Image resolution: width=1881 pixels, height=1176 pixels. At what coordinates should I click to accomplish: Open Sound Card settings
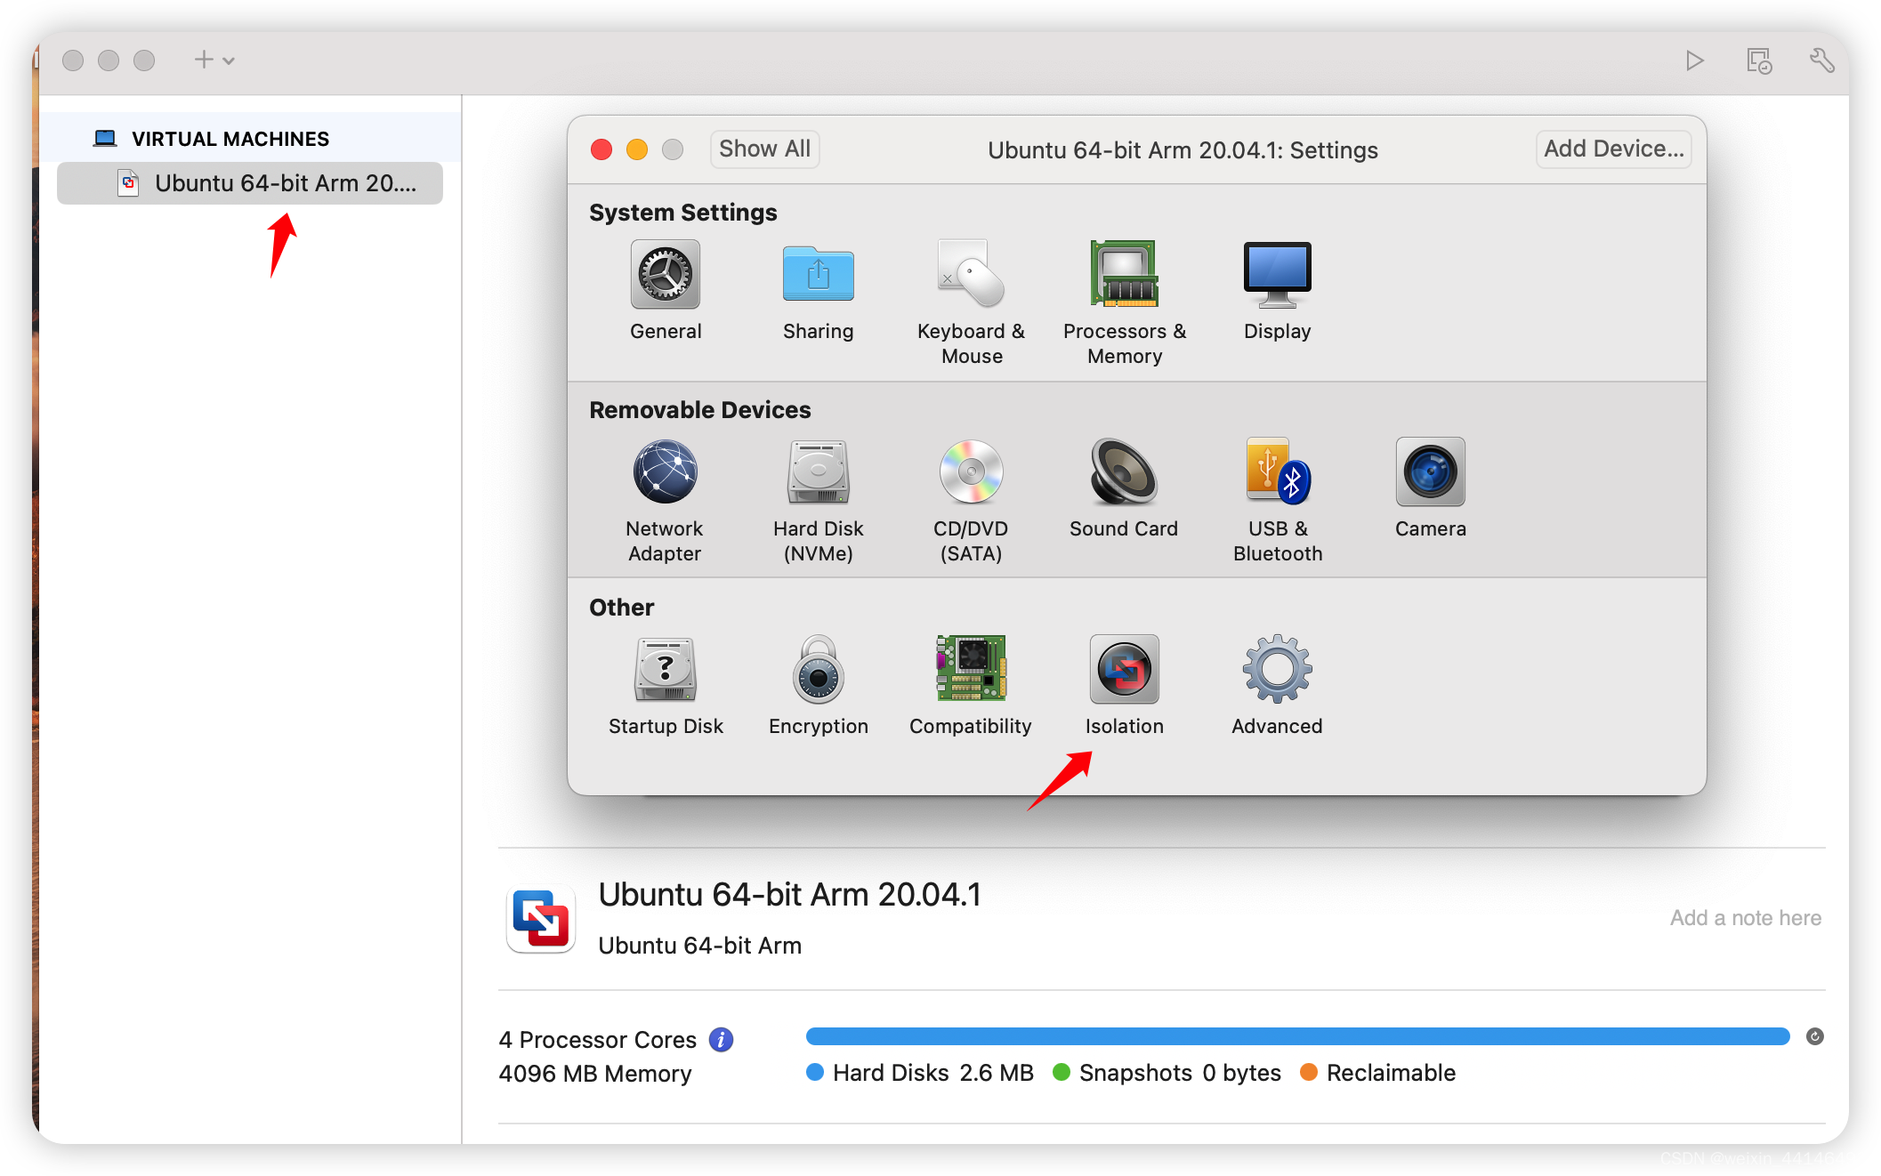click(1124, 488)
